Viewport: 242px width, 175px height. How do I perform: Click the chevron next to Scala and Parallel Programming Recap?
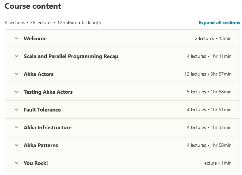(x=16, y=56)
